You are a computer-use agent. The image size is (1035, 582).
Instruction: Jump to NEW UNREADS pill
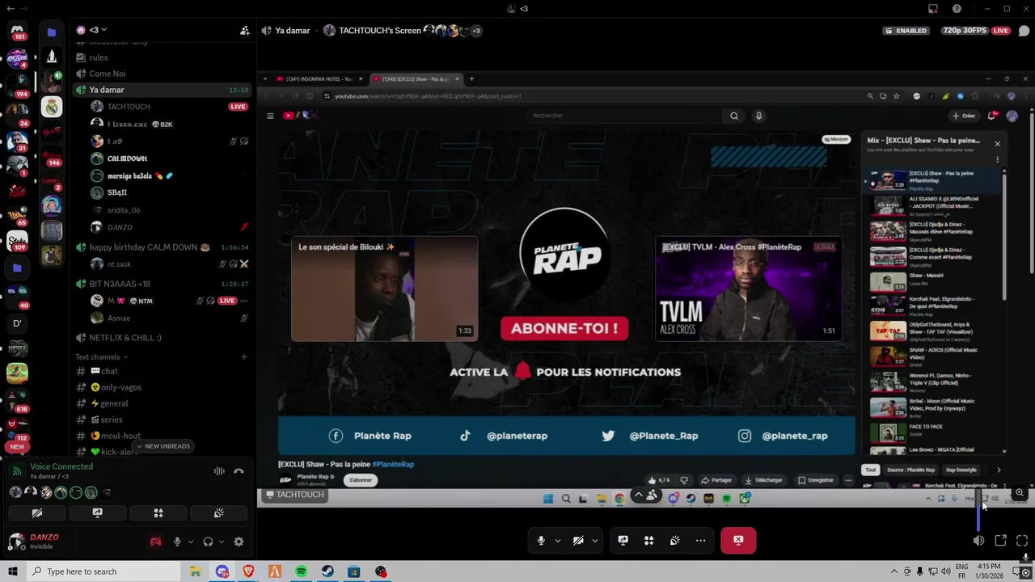[163, 446]
